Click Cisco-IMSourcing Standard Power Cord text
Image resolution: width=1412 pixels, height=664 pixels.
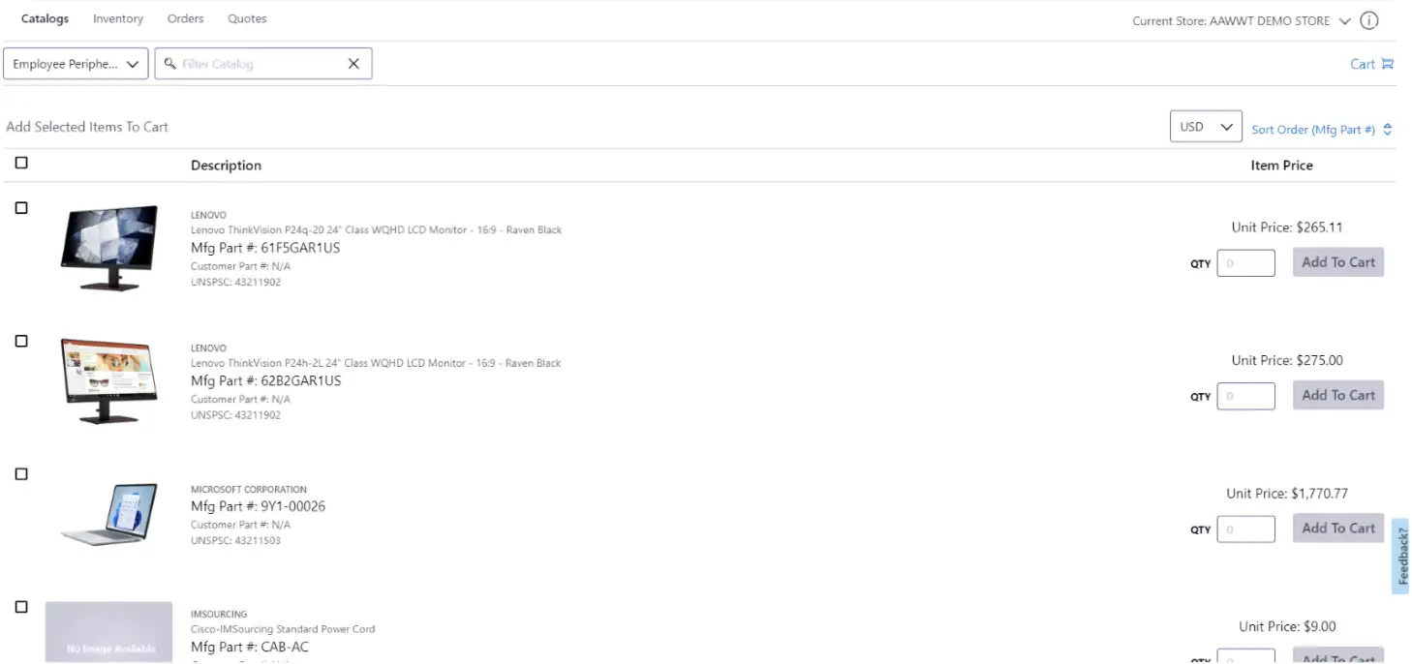(x=283, y=629)
